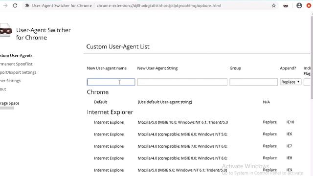Click the MSIE 7.0 user-agent string
This screenshot has height=176, width=313.
[x=182, y=146]
